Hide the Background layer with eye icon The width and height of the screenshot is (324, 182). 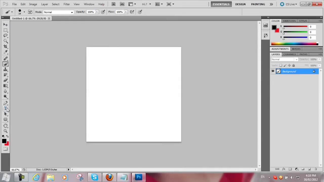(x=273, y=71)
